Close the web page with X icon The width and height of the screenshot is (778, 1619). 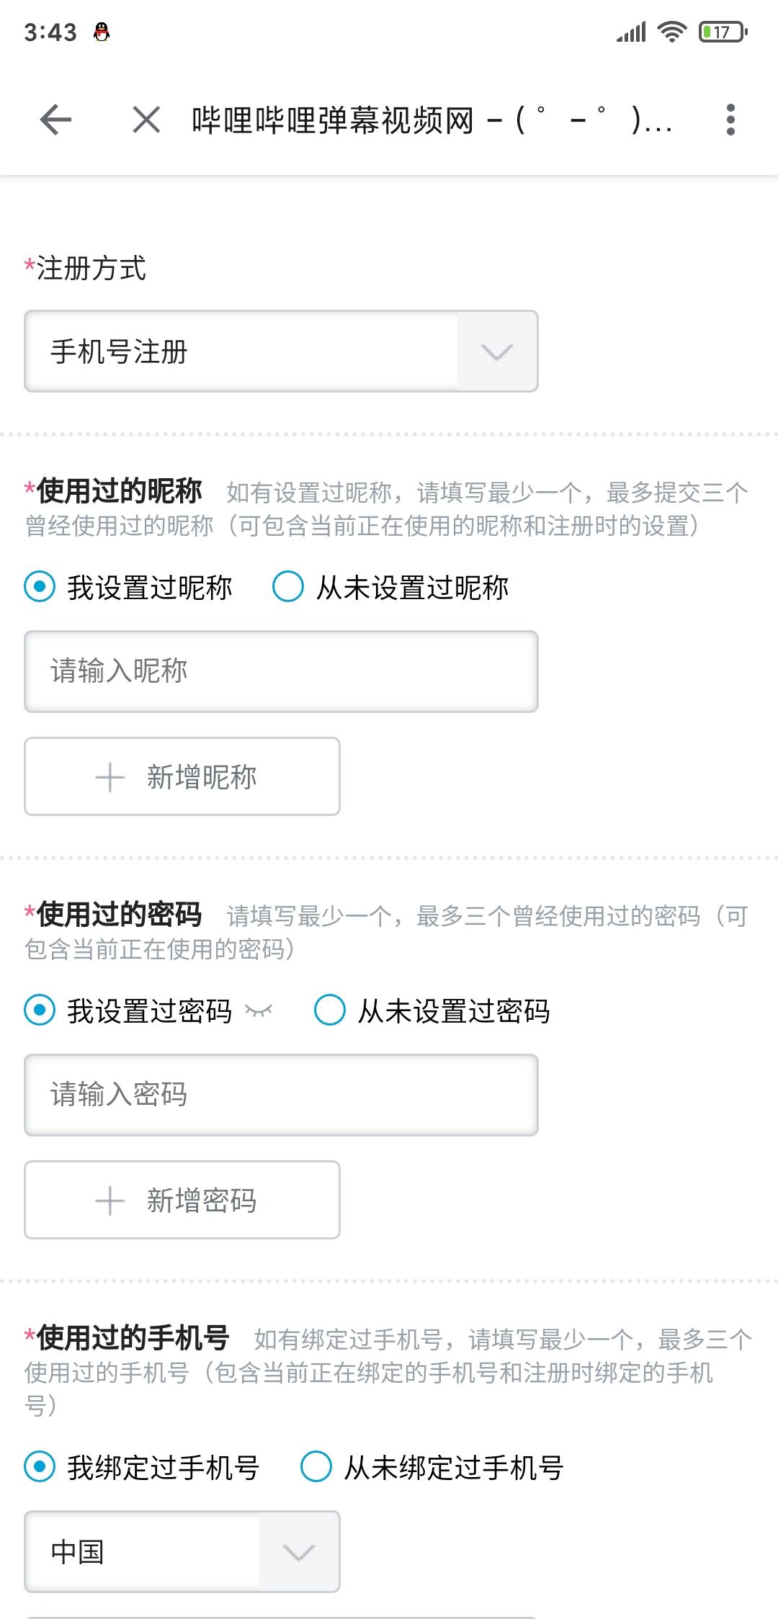(146, 120)
